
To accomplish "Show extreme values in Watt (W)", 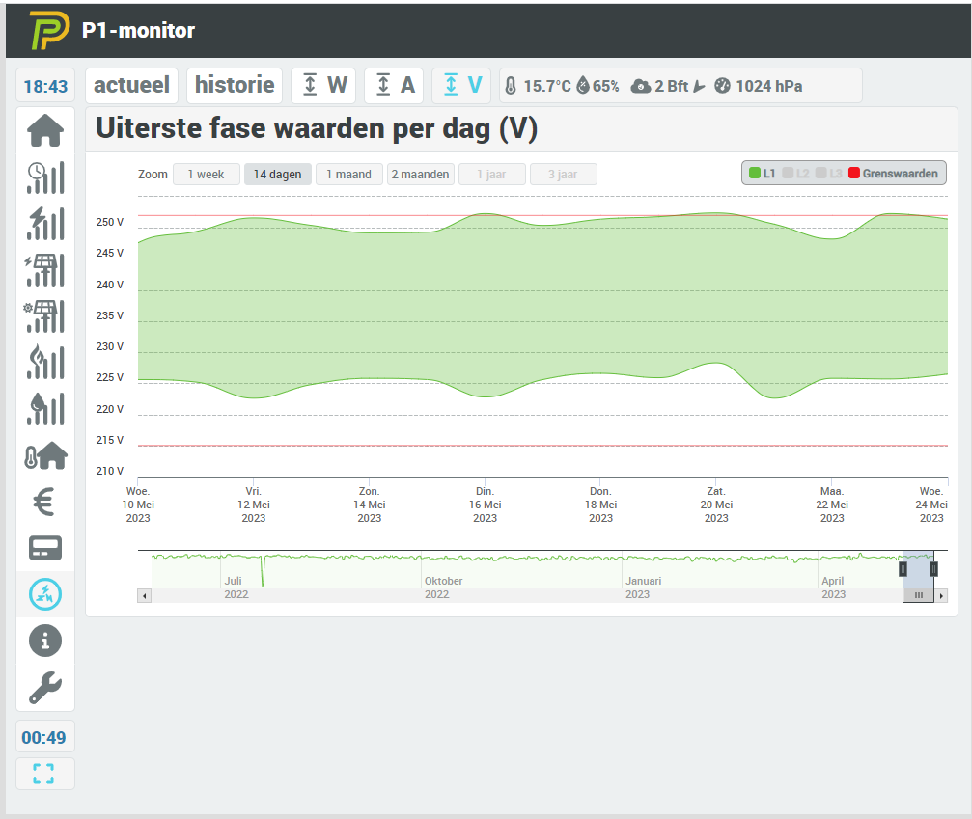I will click(323, 86).
